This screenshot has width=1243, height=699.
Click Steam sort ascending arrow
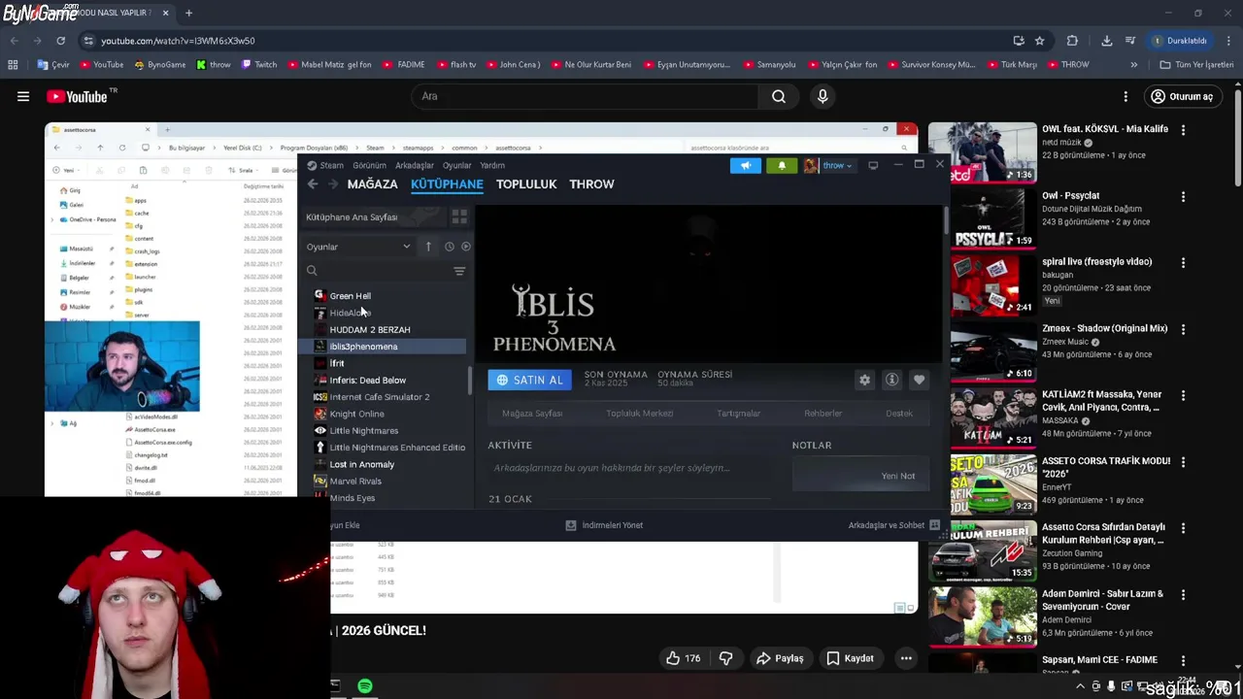[428, 247]
